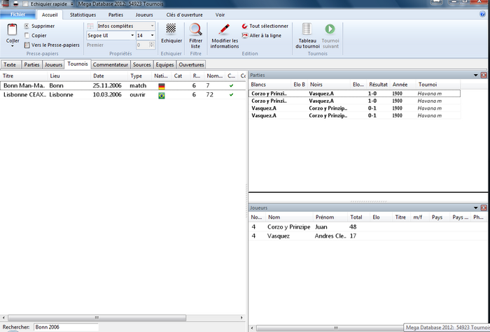This screenshot has height=332, width=490.
Task: Click right pane horizontal scrollbar thumb
Action: [336, 328]
